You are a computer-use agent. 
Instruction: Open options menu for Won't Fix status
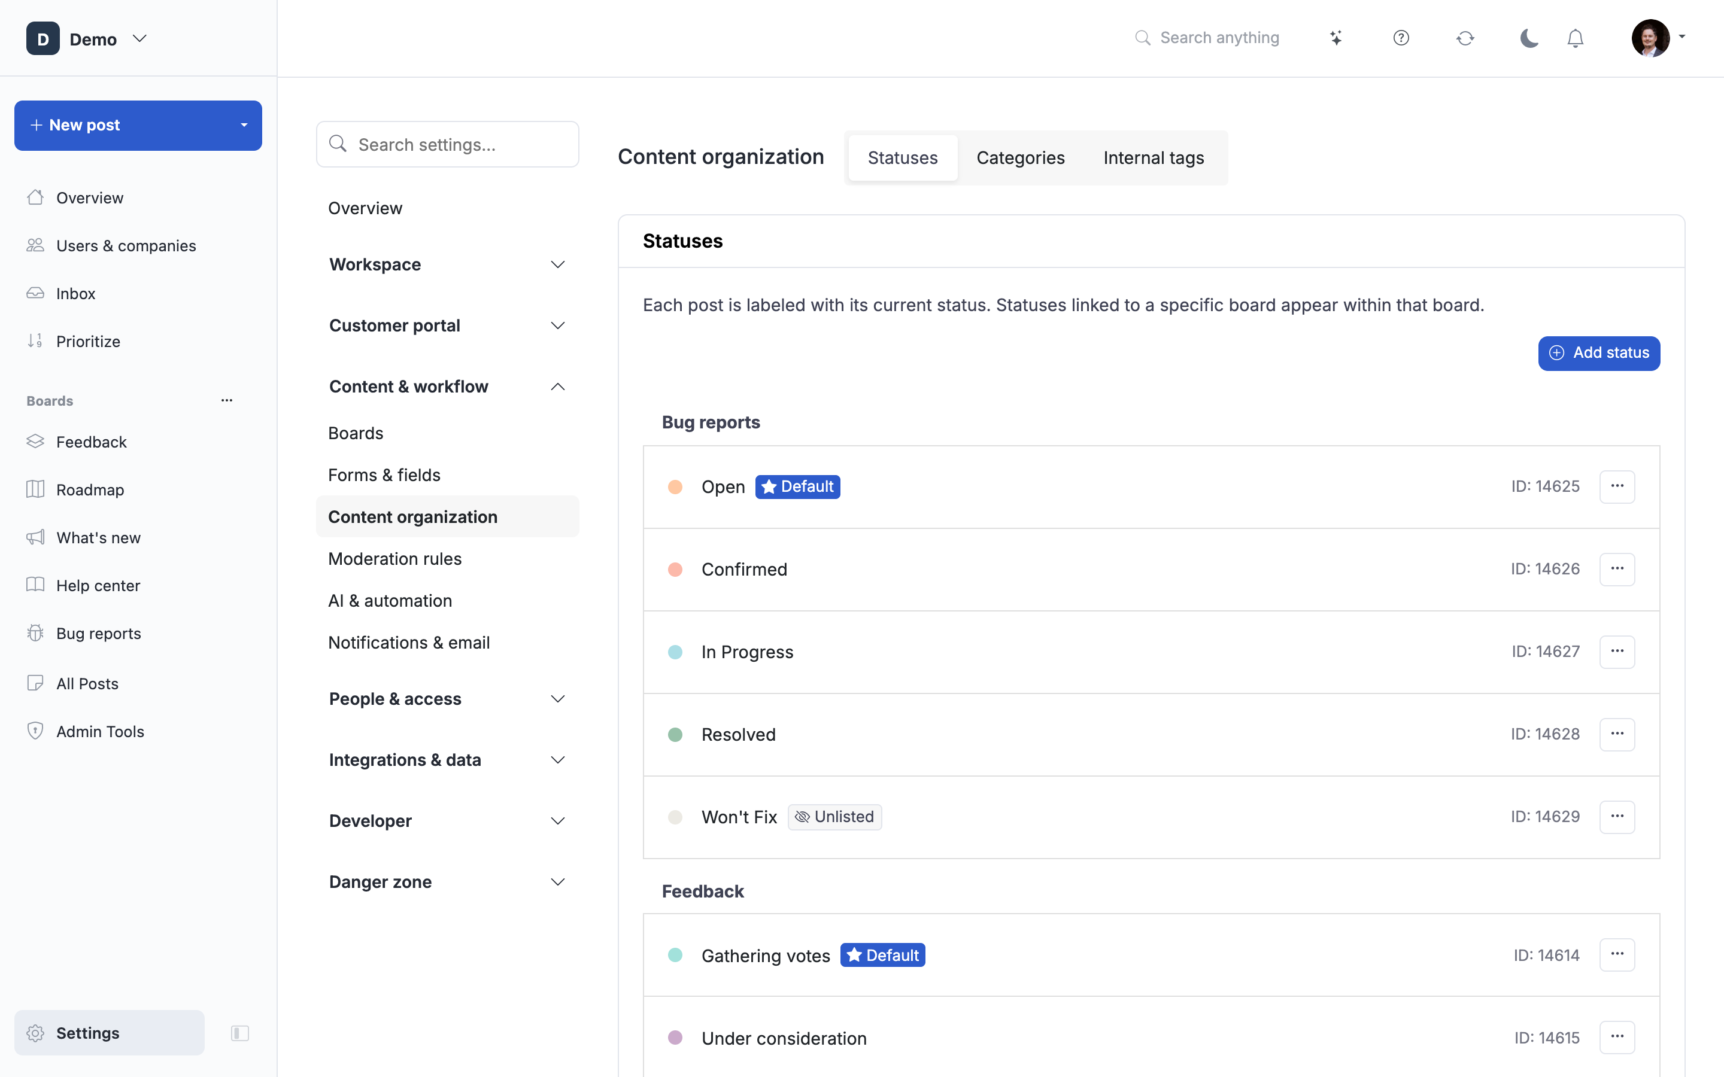coord(1616,817)
